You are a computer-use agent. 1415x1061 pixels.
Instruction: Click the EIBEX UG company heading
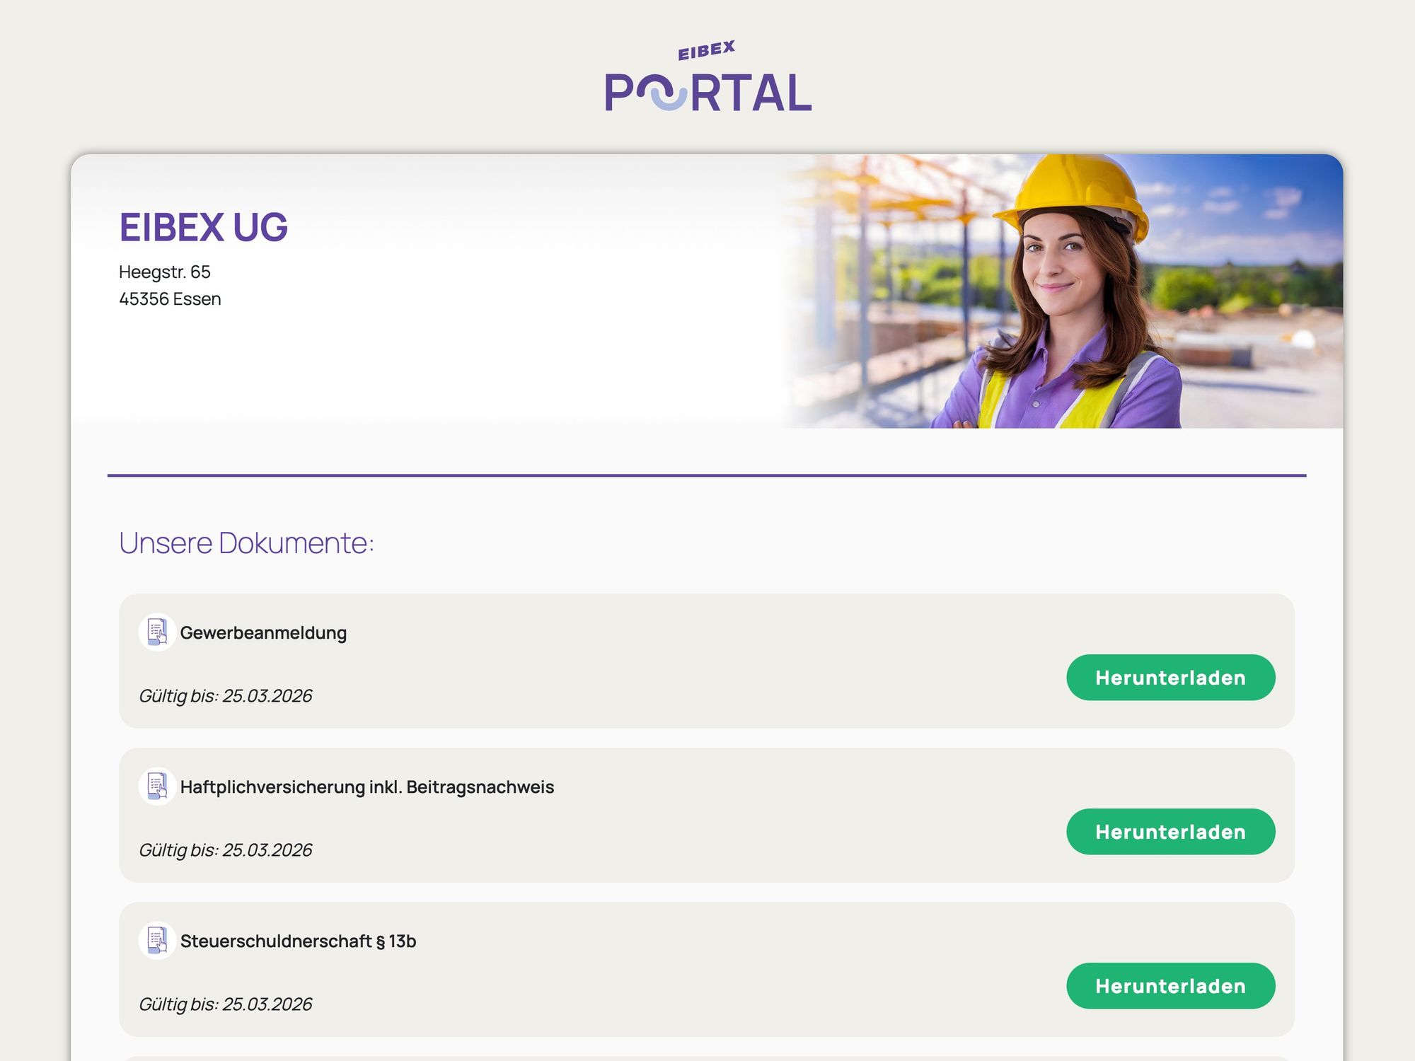[204, 228]
